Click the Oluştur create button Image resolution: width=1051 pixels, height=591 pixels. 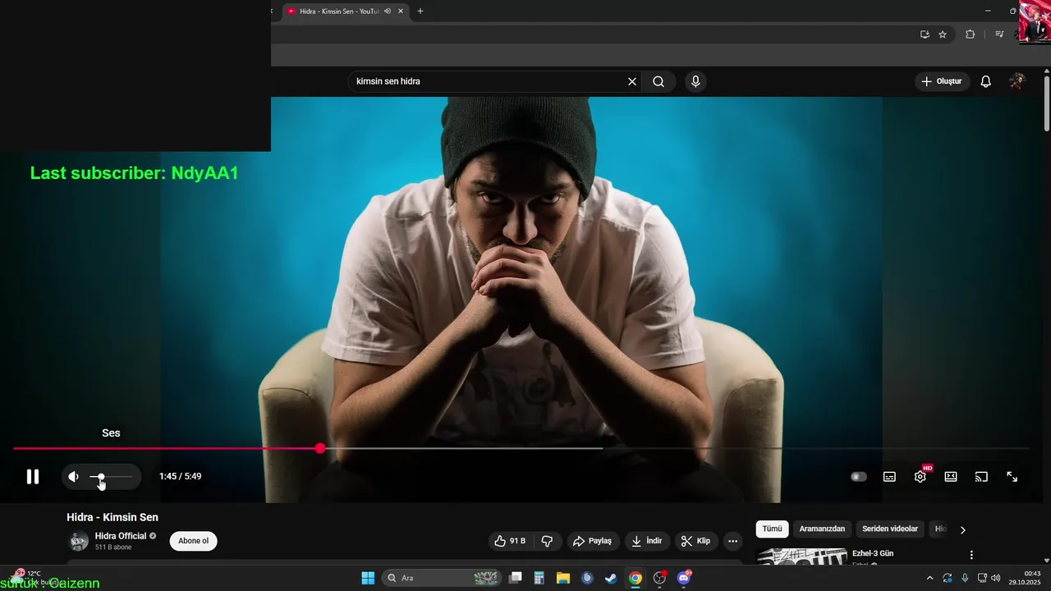point(943,81)
